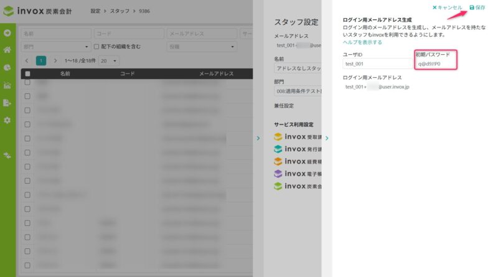Select the orange invox 経費 service icon
The width and height of the screenshot is (498, 277).
click(x=278, y=161)
